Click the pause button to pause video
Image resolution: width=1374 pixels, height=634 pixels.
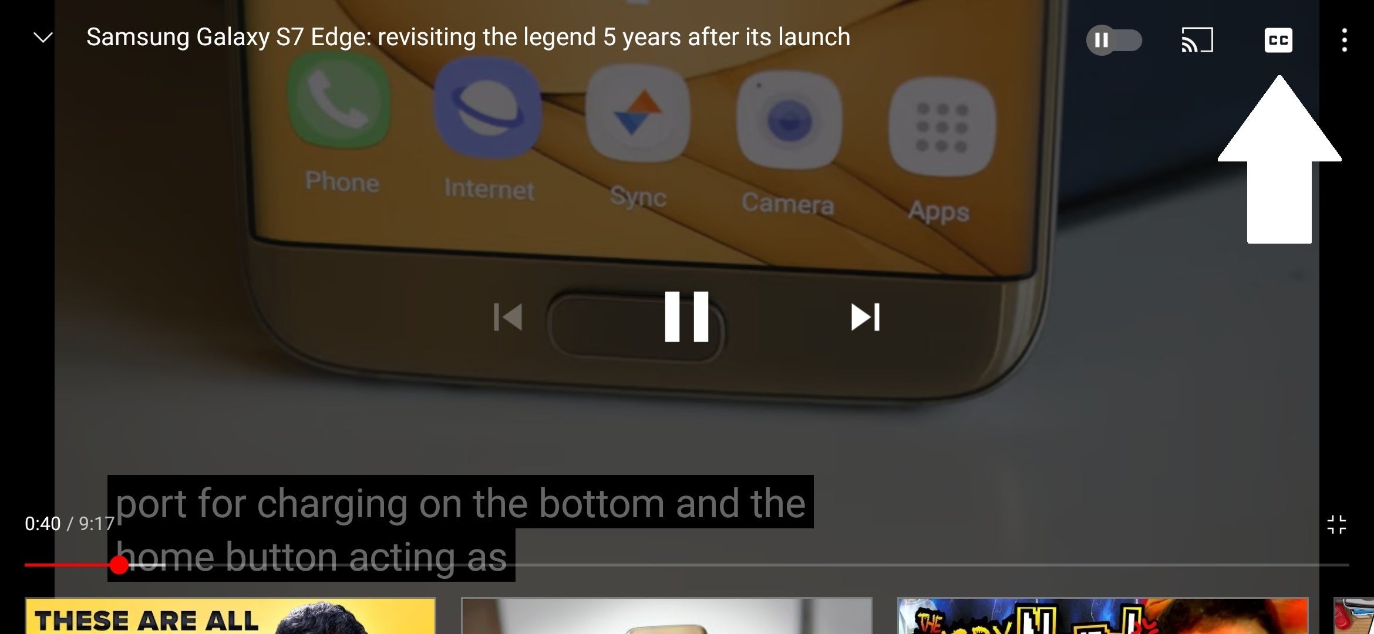click(687, 317)
